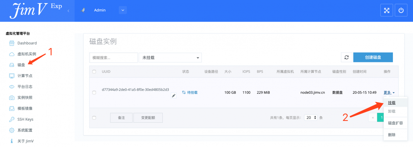Viewport: 413px width, 147px height.
Task: Toggle fullscreen with the expand icon
Action: (387, 11)
